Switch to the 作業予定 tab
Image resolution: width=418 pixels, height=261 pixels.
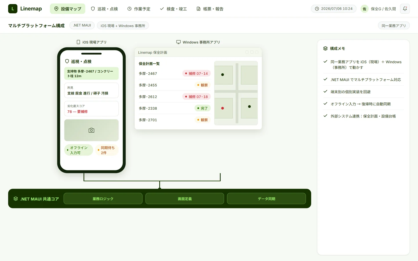(139, 9)
